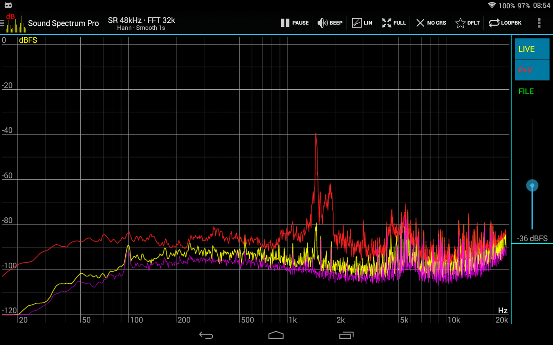The height and width of the screenshot is (345, 553).
Task: Tap the Home navigation button
Action: (x=276, y=335)
